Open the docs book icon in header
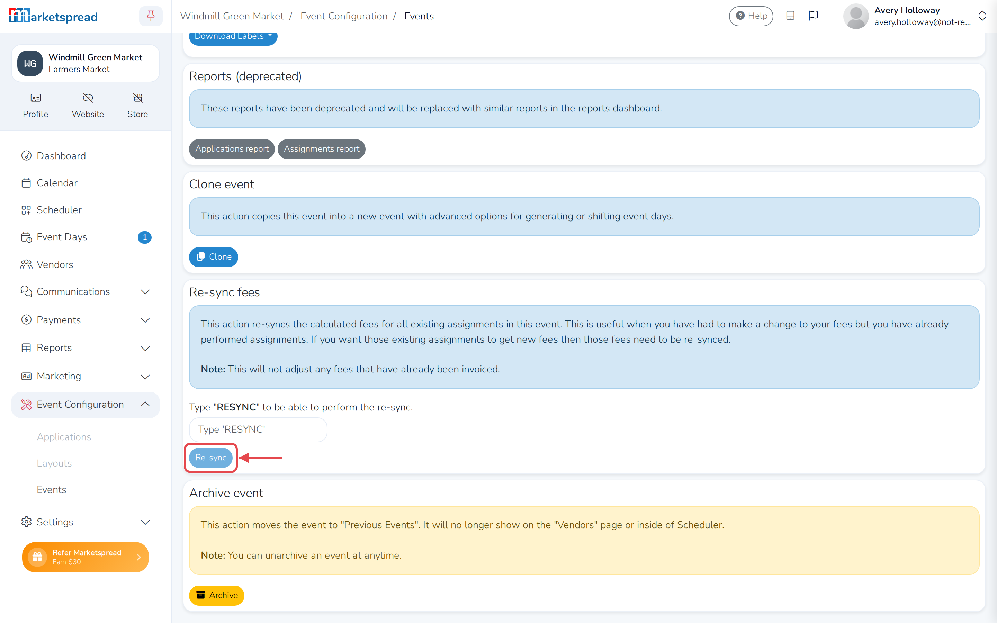 (x=790, y=16)
